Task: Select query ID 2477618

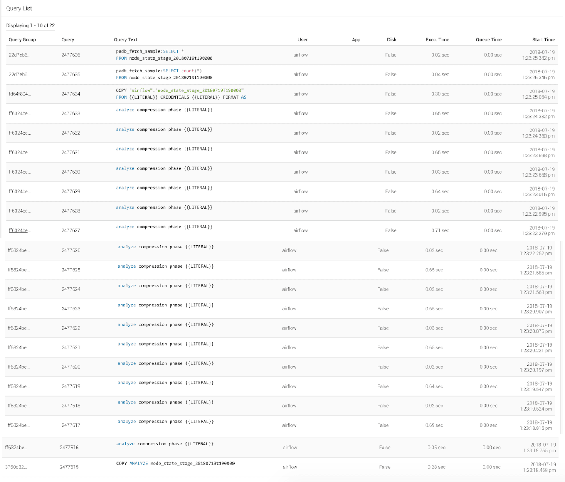Action: coord(71,406)
